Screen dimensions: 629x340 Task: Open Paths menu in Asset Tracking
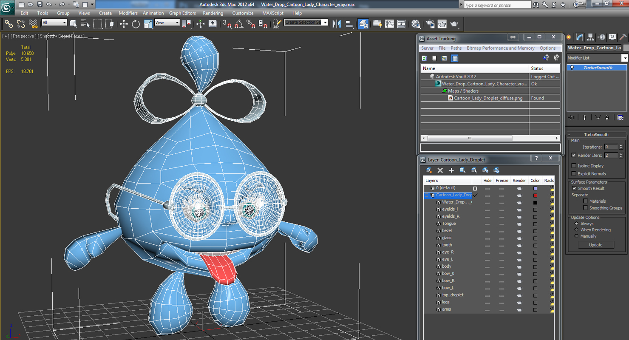(x=456, y=48)
